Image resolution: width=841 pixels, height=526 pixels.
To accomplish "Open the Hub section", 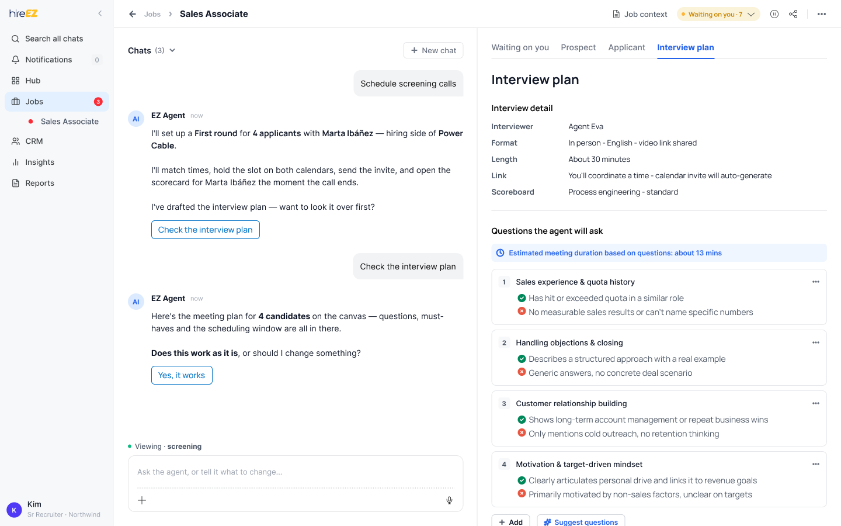I will [57, 81].
